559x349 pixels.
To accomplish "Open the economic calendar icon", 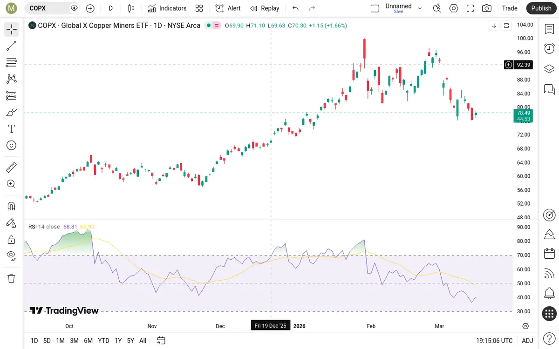I will point(549,254).
